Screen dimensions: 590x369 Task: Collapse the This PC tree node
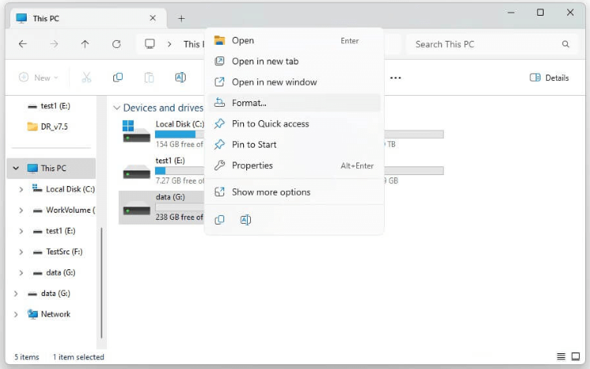[x=16, y=168]
